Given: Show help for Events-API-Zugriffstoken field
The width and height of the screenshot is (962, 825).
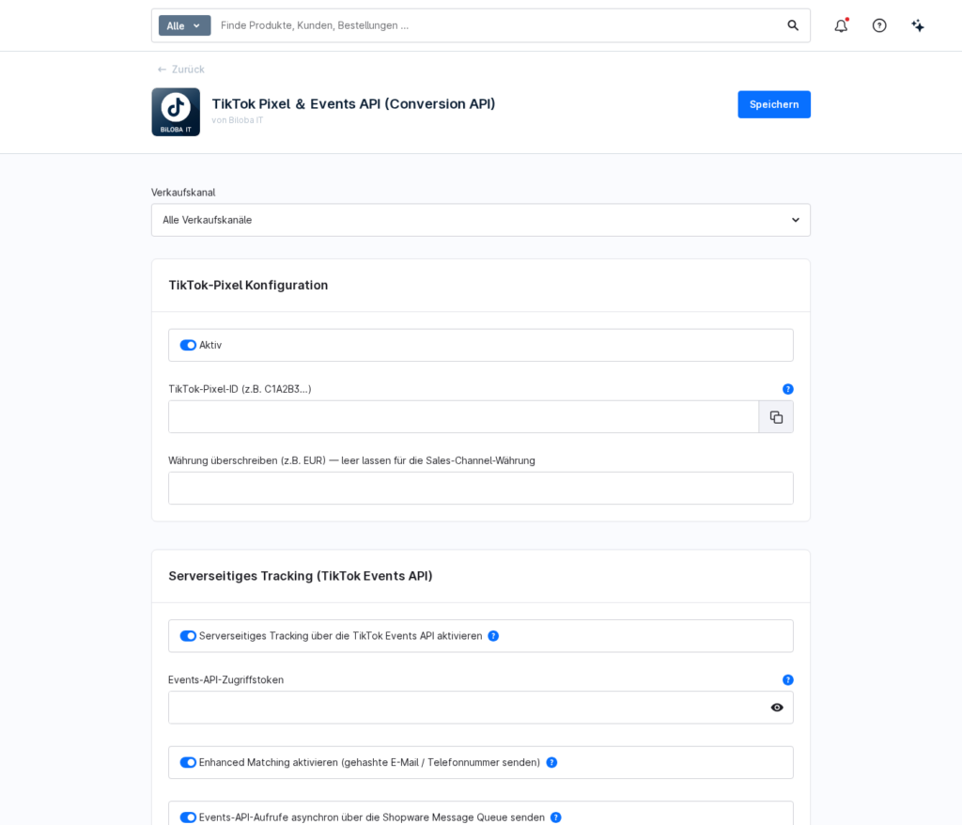Looking at the screenshot, I should (x=788, y=679).
